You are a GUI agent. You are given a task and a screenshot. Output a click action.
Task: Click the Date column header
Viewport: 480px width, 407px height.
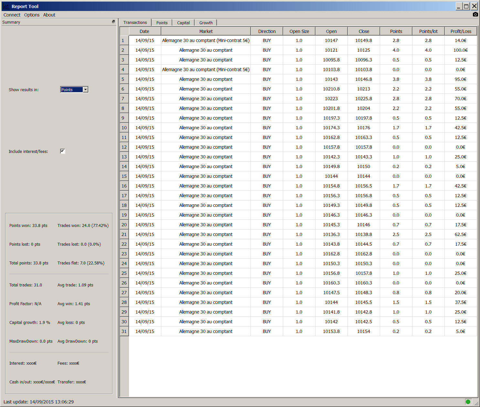click(x=144, y=31)
